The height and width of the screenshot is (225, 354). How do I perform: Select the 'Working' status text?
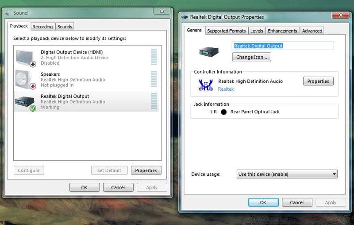[x=50, y=107]
